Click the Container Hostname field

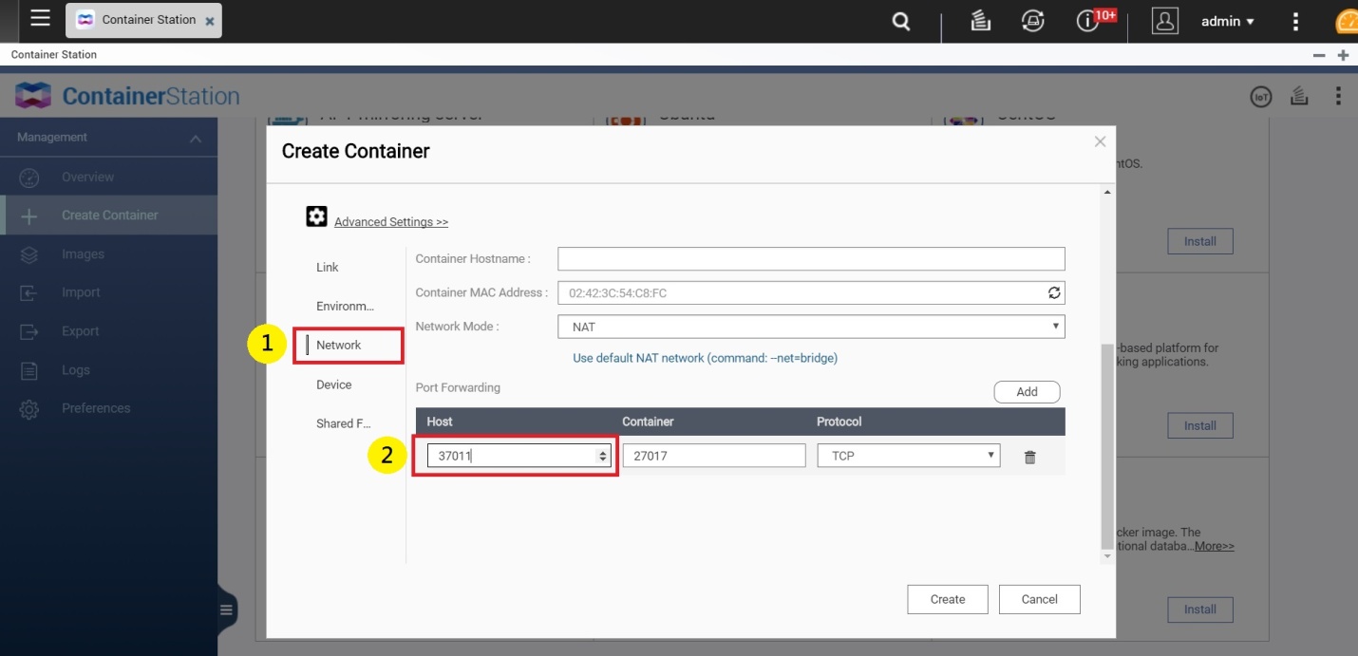(811, 259)
